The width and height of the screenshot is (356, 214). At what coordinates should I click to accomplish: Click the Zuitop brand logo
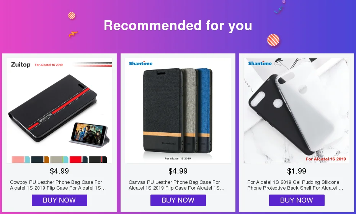pos(21,65)
